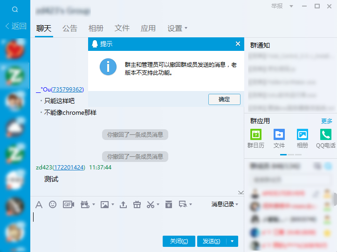
Task: Click the GIF video icon
Action: tap(69, 204)
